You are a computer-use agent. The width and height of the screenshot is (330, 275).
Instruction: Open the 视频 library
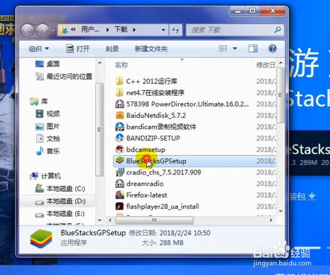[x=53, y=114]
